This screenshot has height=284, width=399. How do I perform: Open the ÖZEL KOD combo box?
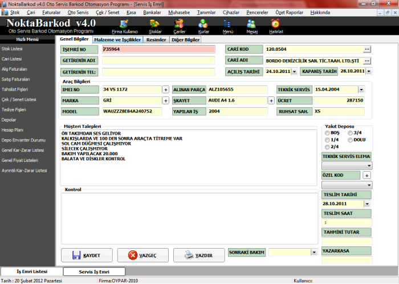347,185
